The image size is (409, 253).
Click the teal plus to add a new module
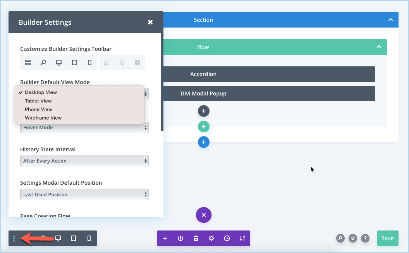tap(204, 126)
